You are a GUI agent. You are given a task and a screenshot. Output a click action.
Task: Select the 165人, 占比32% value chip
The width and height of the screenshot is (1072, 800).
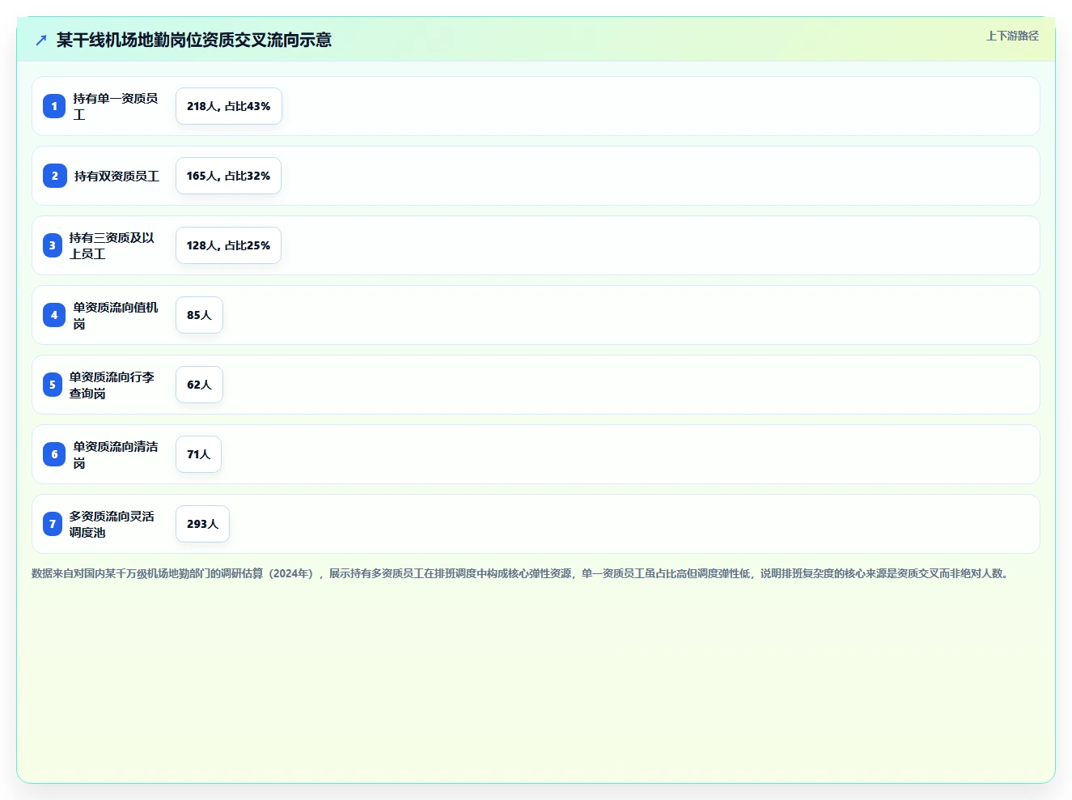[228, 176]
